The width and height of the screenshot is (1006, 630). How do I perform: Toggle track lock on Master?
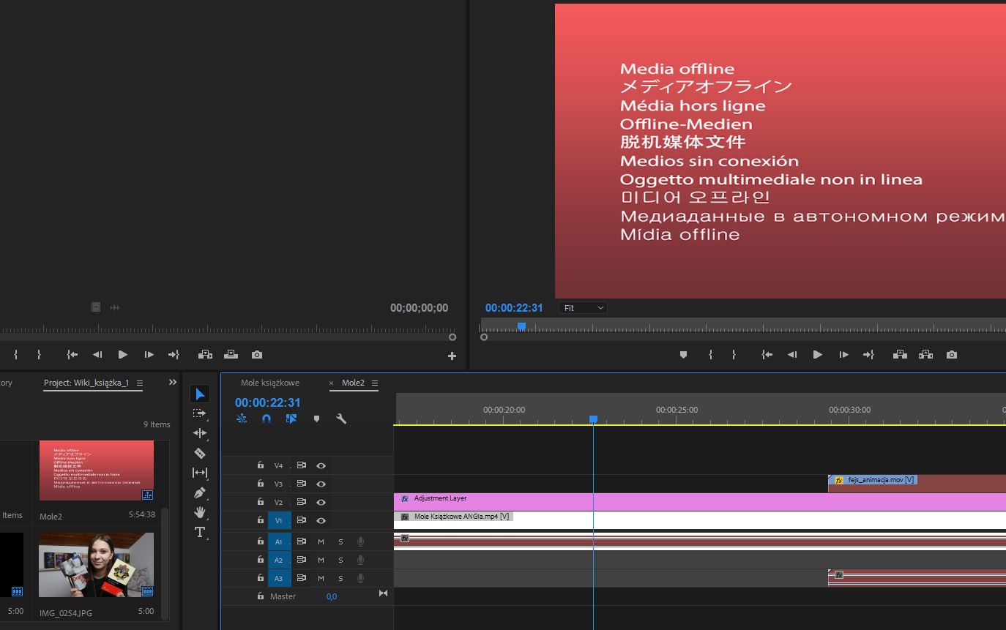coord(260,596)
